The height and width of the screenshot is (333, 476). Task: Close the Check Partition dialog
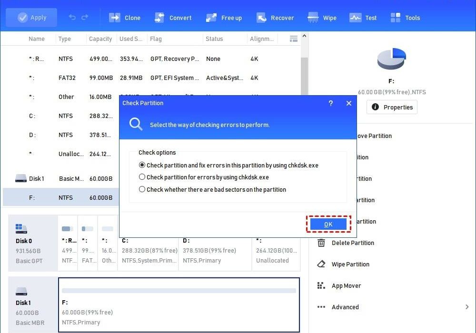(x=349, y=103)
